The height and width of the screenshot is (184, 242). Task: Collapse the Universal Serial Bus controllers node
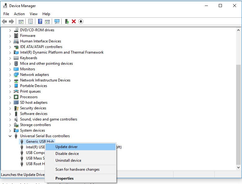pos(10,136)
